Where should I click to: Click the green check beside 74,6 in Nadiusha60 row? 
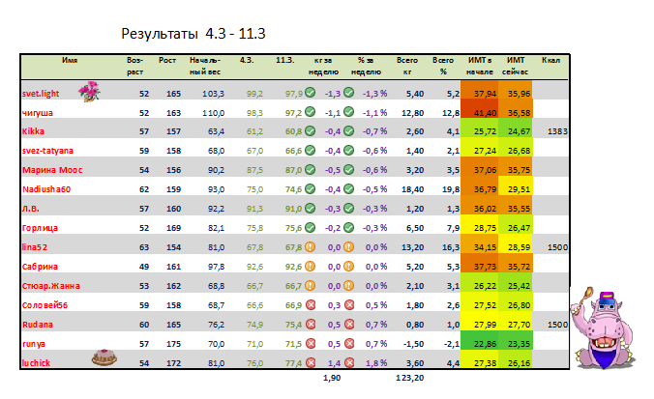[310, 188]
